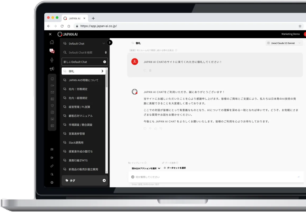
Task: Click the shield icon in the sidebar
Action: pyautogui.click(x=52, y=106)
